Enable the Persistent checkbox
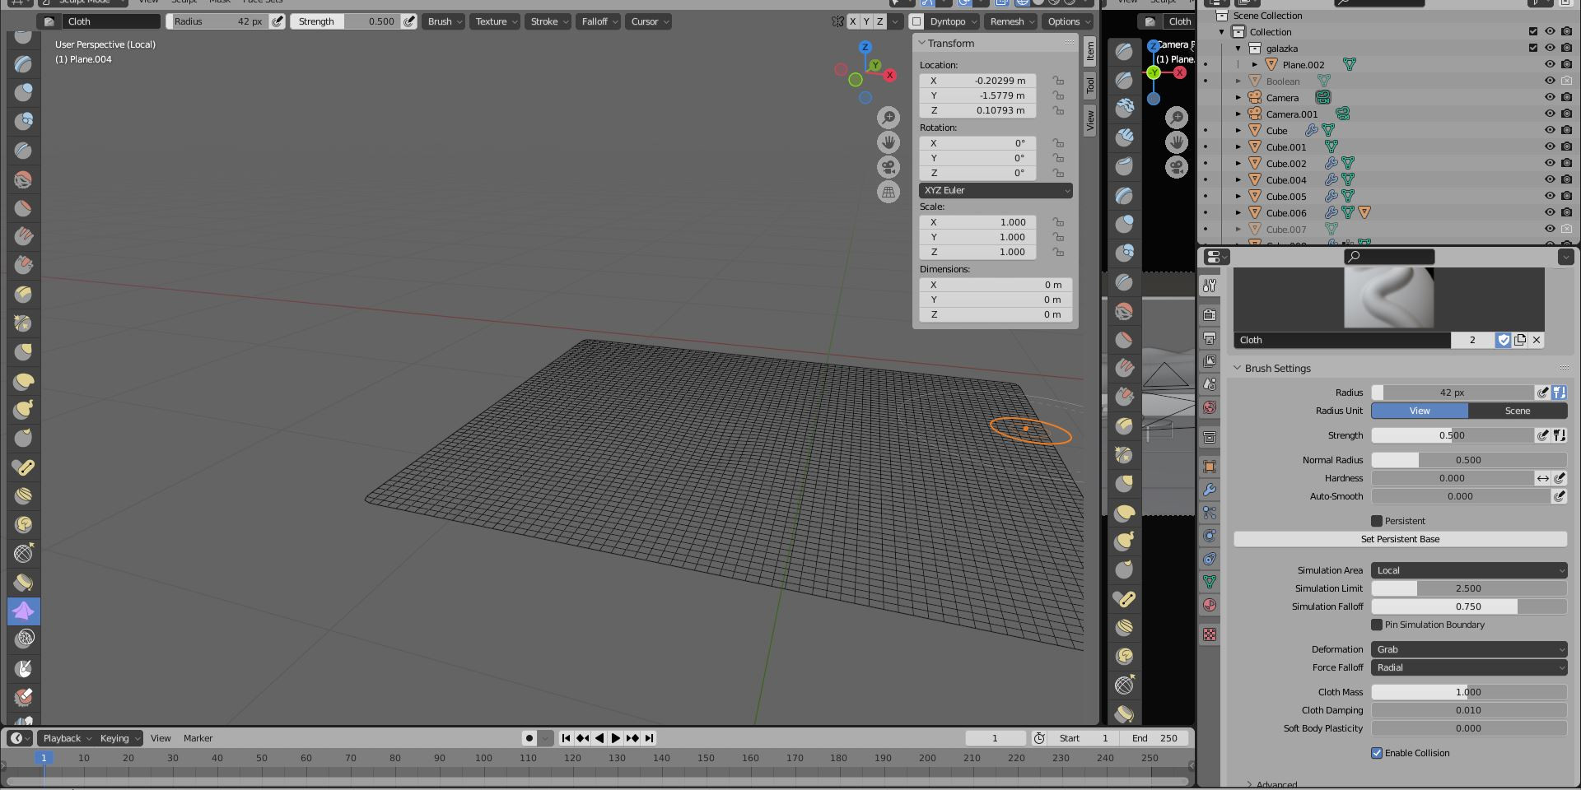The height and width of the screenshot is (790, 1581). [x=1377, y=521]
